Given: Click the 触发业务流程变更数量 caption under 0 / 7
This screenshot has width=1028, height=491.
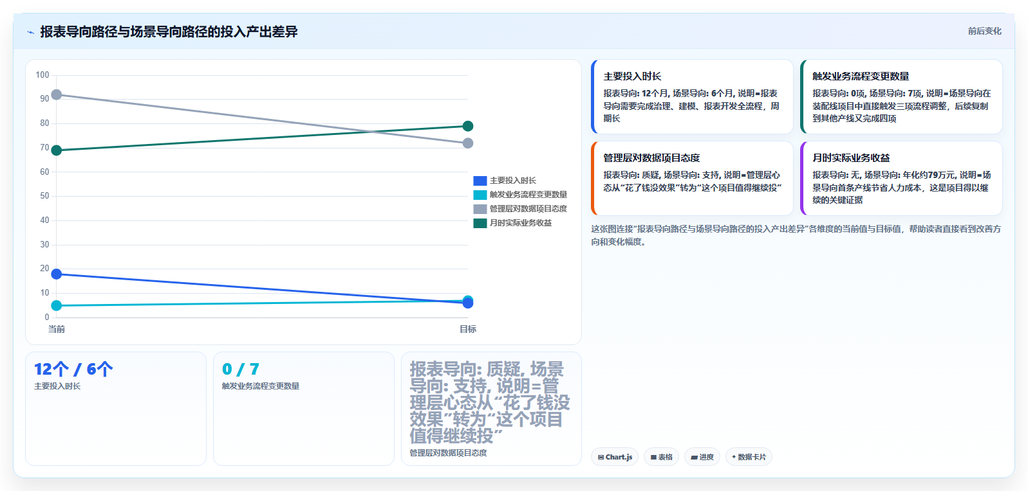Looking at the screenshot, I should [261, 386].
